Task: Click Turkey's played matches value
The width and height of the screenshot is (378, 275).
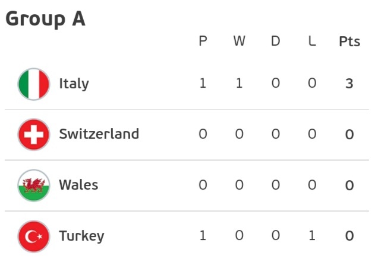Action: point(203,236)
